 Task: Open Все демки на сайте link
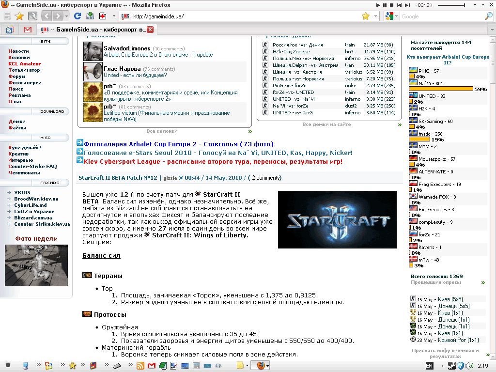(x=326, y=124)
